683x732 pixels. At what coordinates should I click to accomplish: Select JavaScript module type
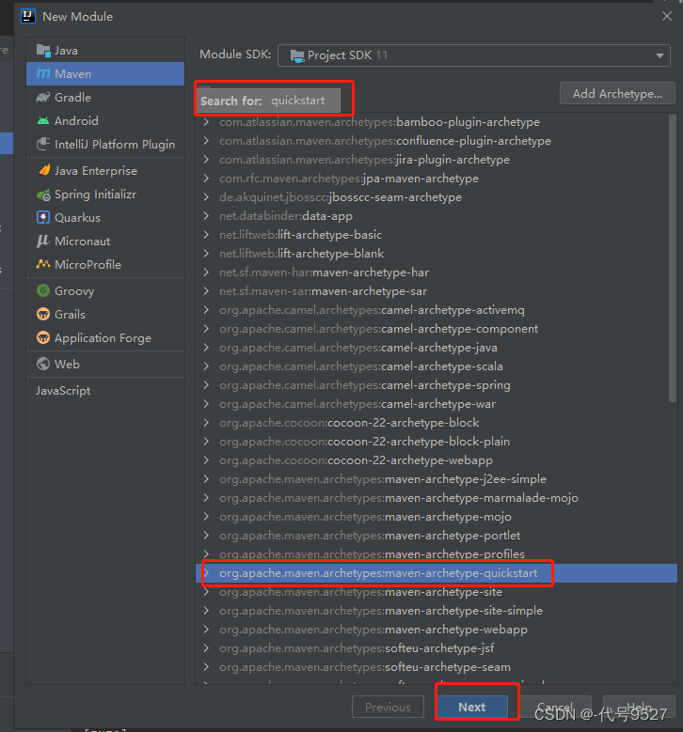tap(63, 390)
